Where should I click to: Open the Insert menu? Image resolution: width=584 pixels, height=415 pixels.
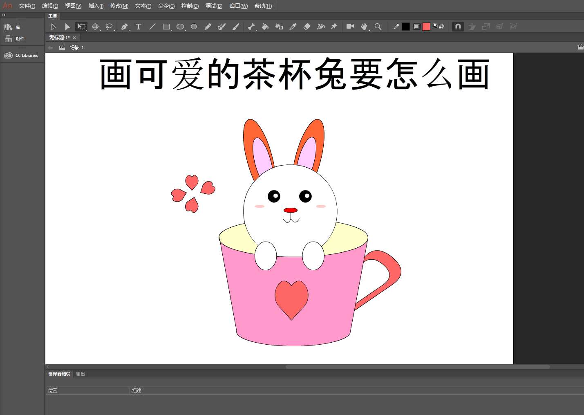[96, 6]
